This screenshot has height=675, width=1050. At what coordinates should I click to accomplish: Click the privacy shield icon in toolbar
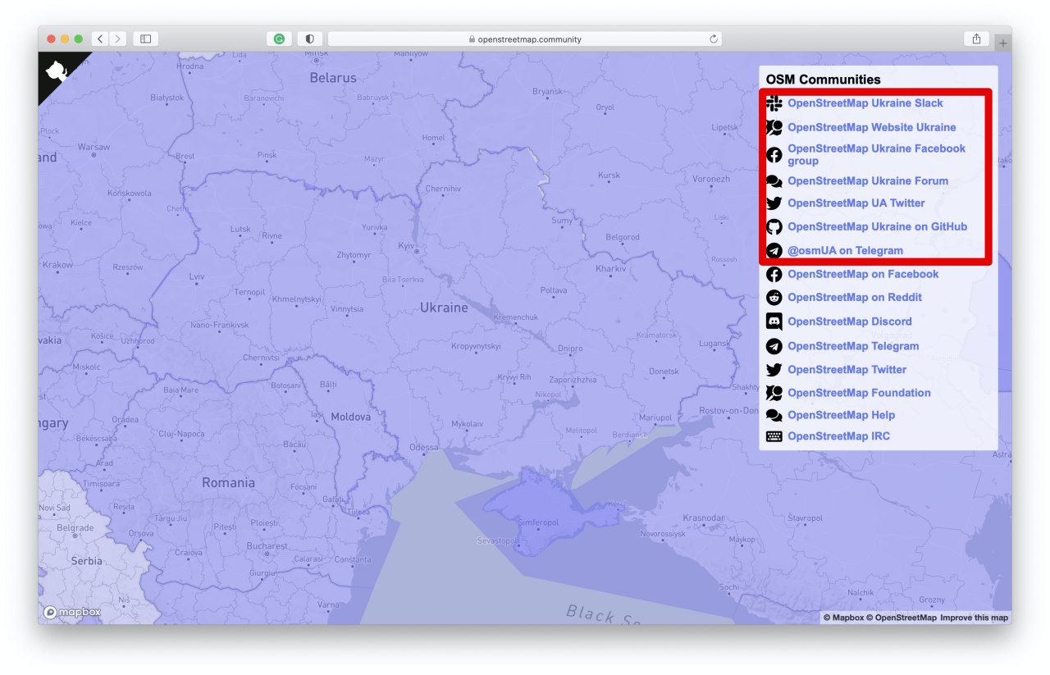(x=310, y=39)
